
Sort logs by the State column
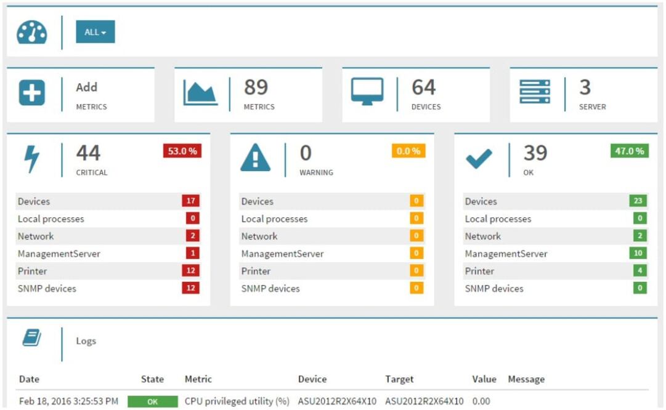pyautogui.click(x=152, y=379)
